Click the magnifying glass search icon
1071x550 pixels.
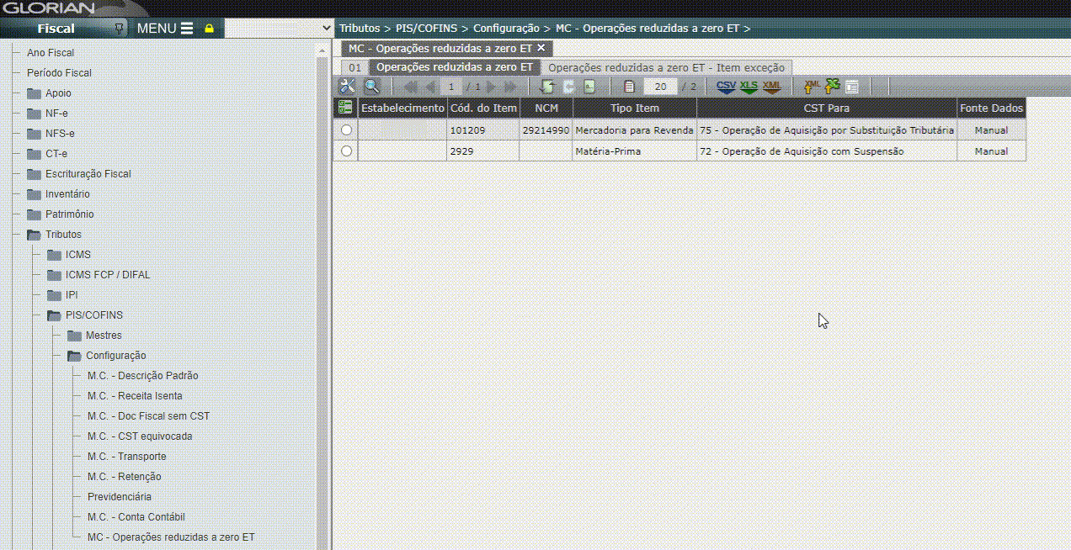[x=371, y=87]
